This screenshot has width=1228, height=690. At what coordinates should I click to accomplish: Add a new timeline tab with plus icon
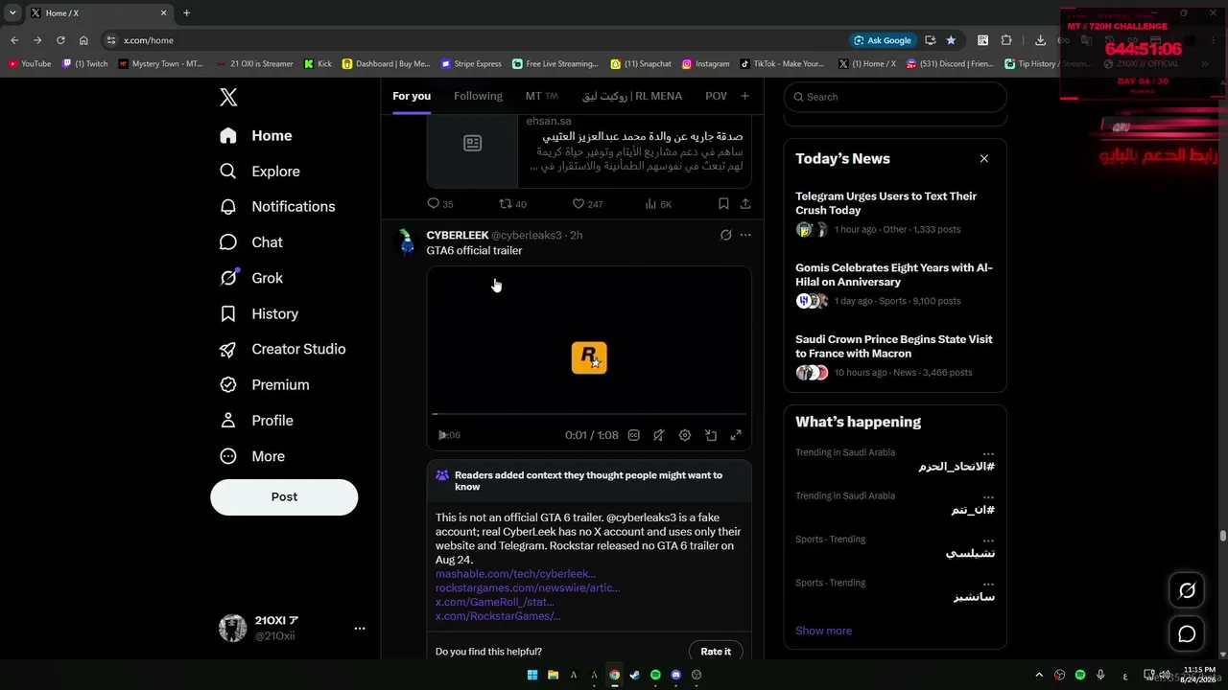pos(744,96)
